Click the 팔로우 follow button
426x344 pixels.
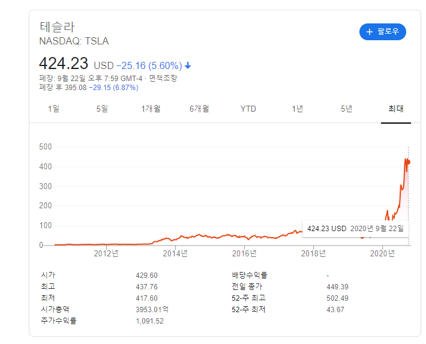pyautogui.click(x=383, y=32)
